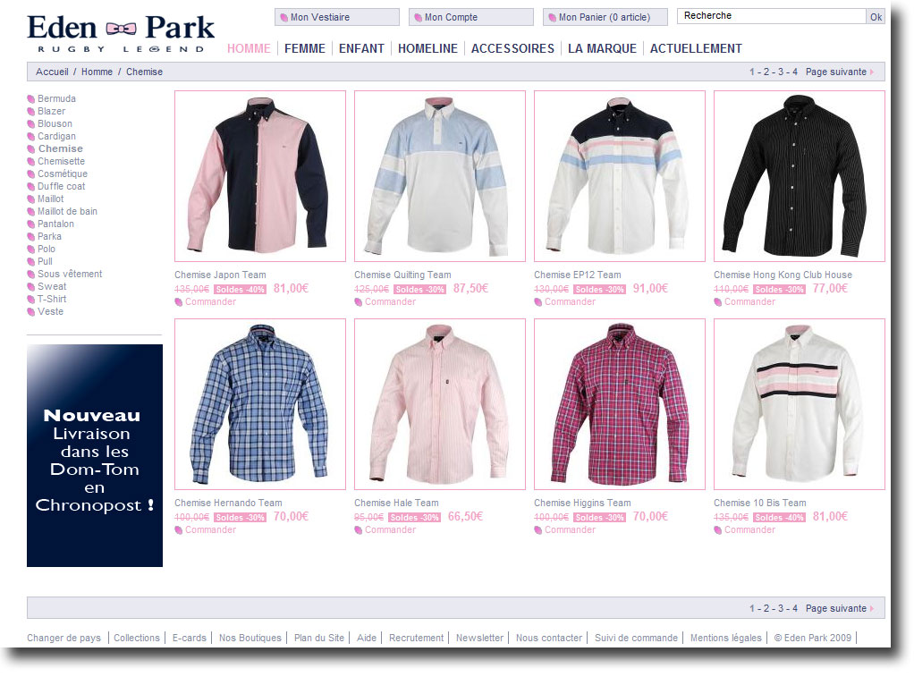Click the ball icon beside Quilting Team Commander

[358, 301]
